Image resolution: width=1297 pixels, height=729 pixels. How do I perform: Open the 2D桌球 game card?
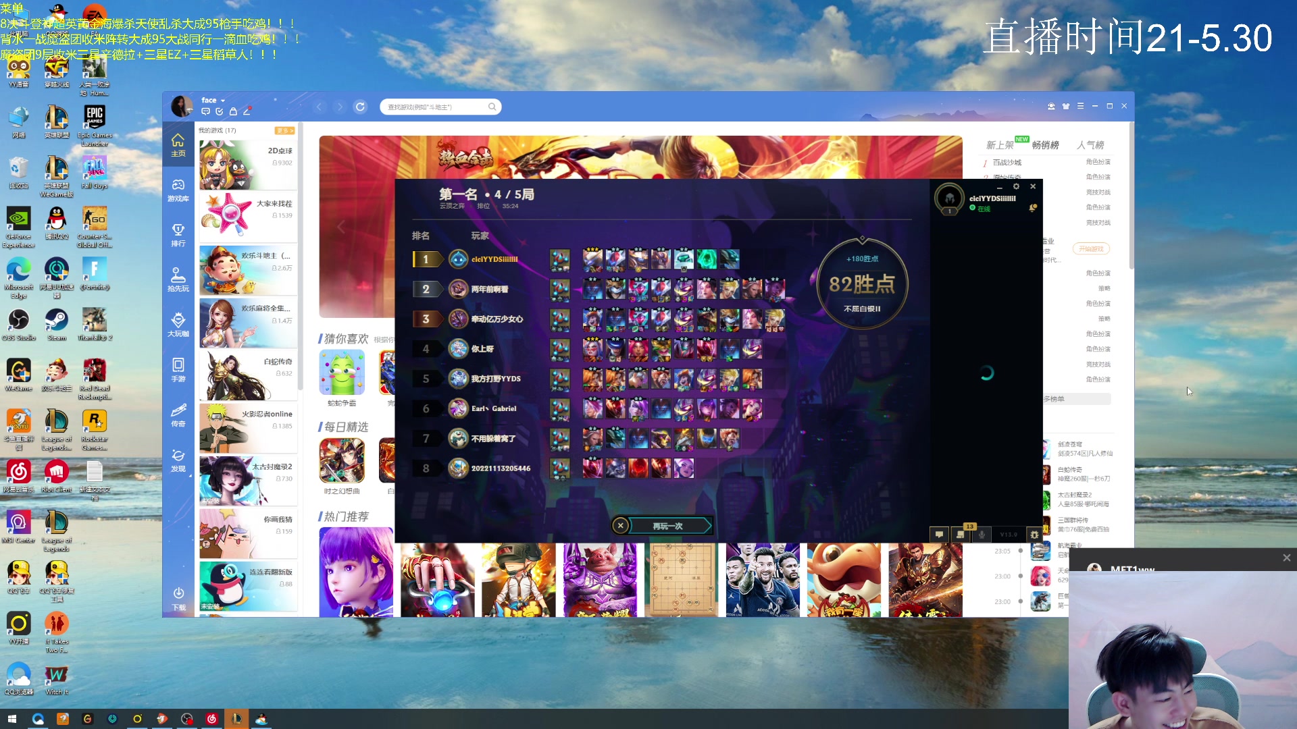248,164
